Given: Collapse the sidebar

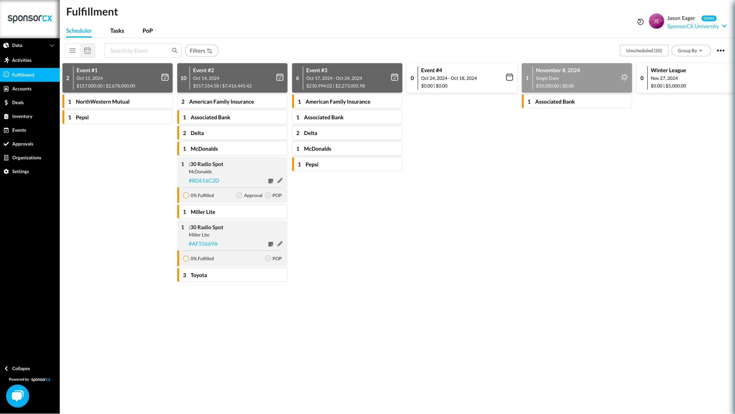Looking at the screenshot, I should tap(17, 369).
